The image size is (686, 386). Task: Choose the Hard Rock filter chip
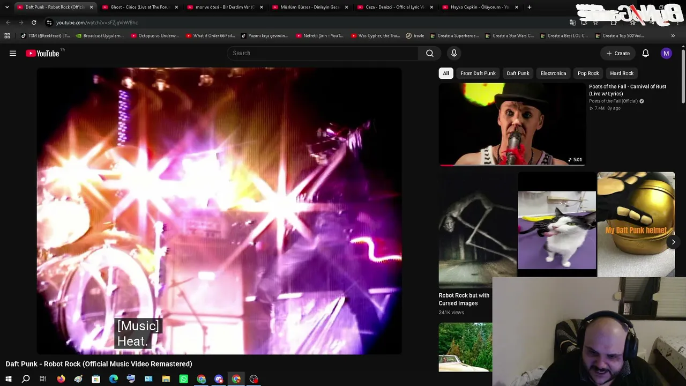point(622,73)
